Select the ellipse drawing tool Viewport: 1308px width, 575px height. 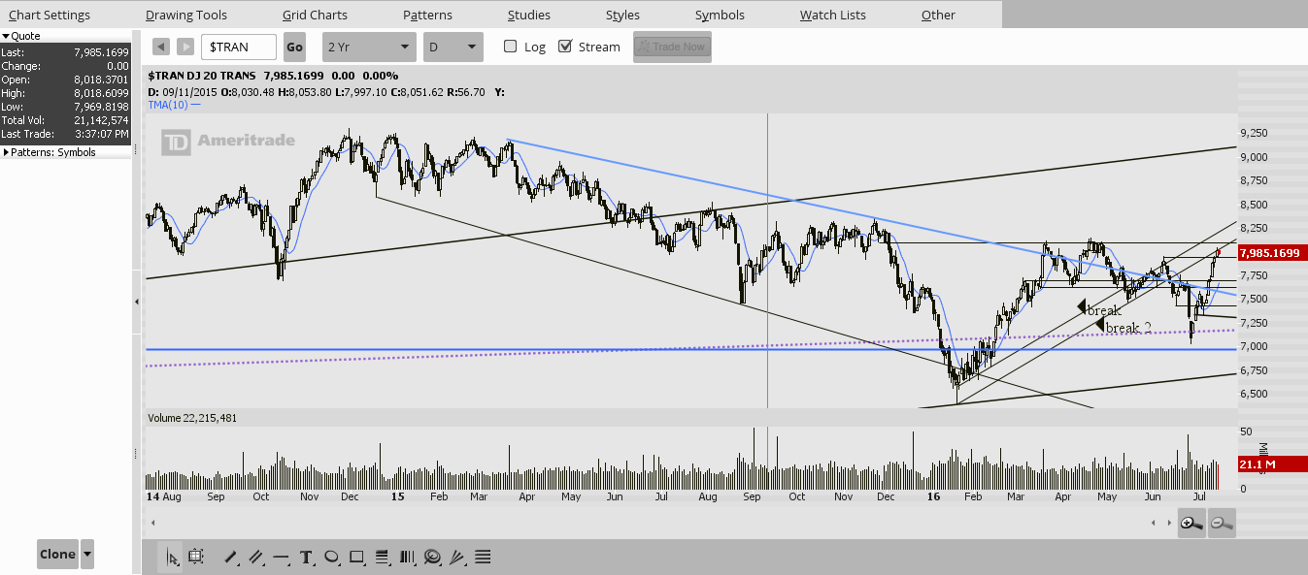coord(331,557)
